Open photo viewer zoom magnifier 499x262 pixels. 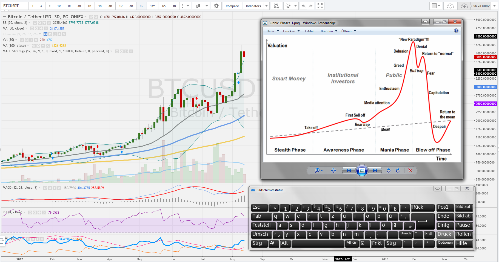(317, 170)
